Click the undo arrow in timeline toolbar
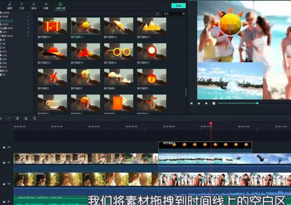Screen dimensions: 291x205 (1, 118)
